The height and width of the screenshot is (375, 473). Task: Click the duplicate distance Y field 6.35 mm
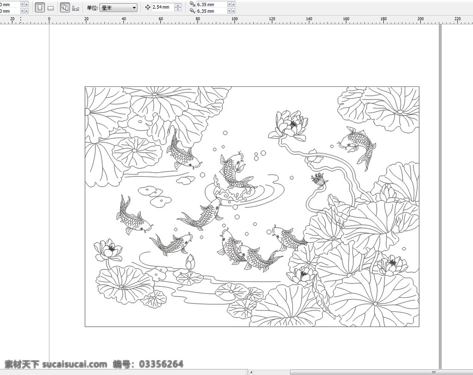pyautogui.click(x=211, y=11)
